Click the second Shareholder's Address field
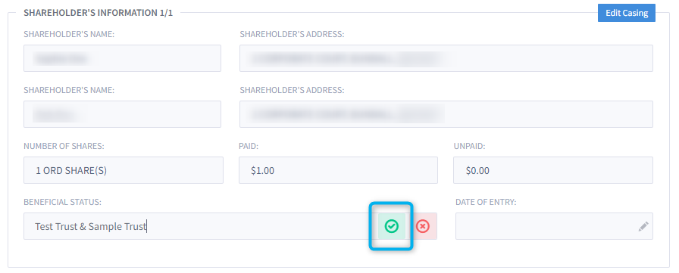This screenshot has height=273, width=679. [446, 114]
